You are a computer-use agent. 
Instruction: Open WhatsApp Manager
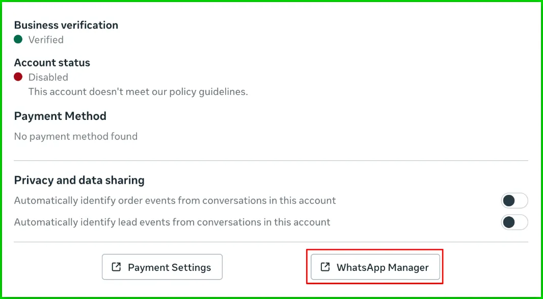tap(375, 267)
